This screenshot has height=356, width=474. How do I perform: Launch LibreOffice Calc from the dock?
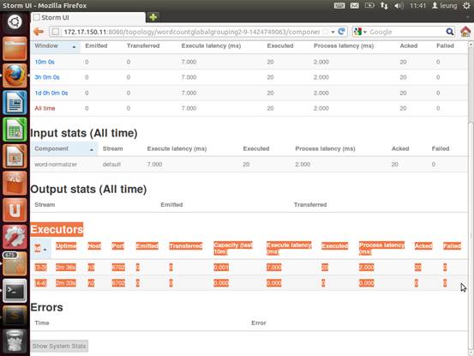point(15,130)
